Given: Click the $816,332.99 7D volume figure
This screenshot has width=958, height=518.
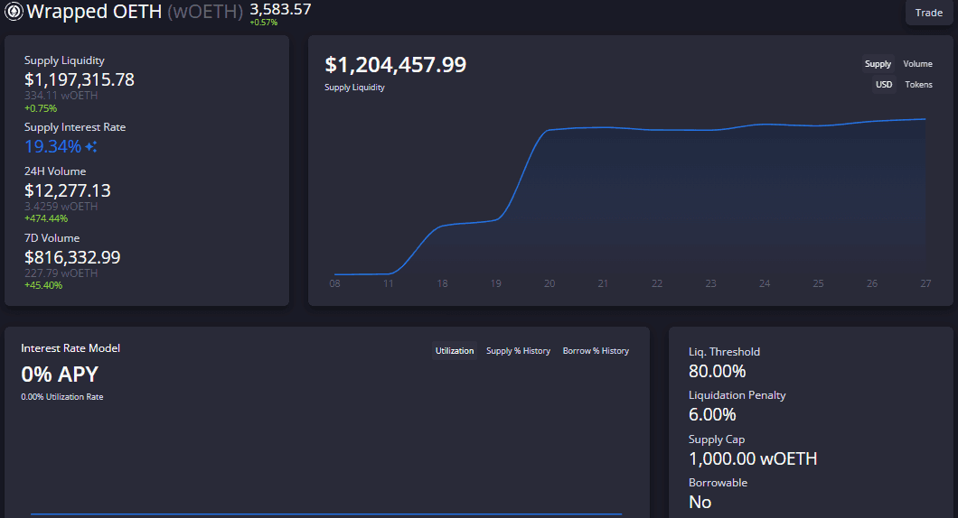Looking at the screenshot, I should coord(72,257).
